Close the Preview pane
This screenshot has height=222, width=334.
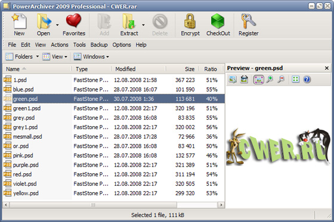point(327,68)
